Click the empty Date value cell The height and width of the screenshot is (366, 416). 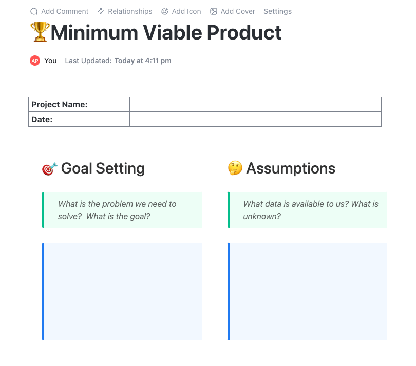coord(255,119)
